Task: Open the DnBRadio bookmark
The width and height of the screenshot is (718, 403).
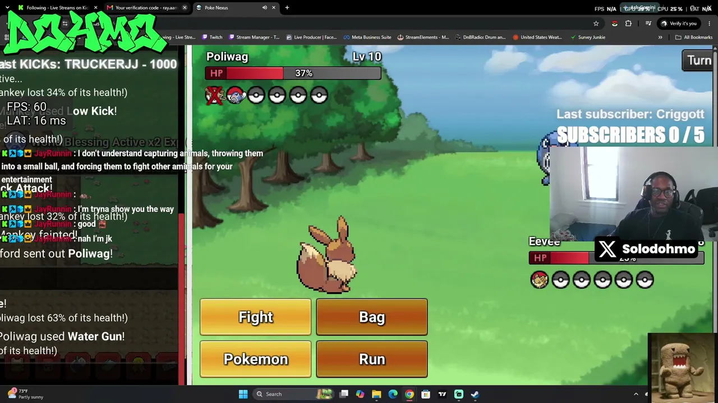Action: point(481,38)
